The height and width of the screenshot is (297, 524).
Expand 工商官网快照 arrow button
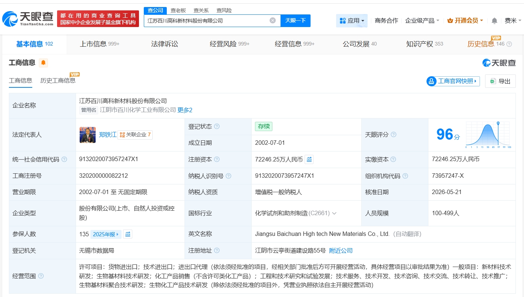tap(453, 81)
